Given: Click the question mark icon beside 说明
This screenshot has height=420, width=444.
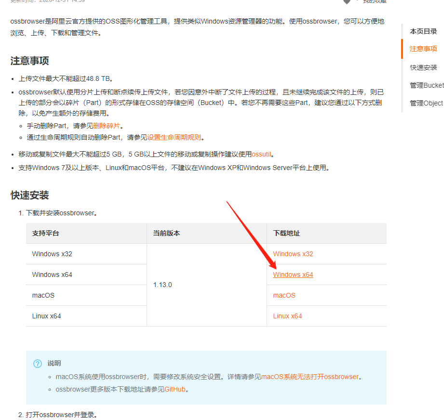Looking at the screenshot, I should [38, 364].
